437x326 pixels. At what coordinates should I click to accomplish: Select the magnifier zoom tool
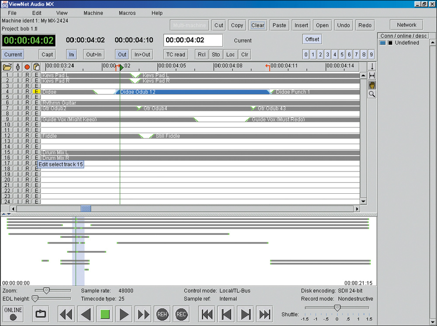click(372, 94)
